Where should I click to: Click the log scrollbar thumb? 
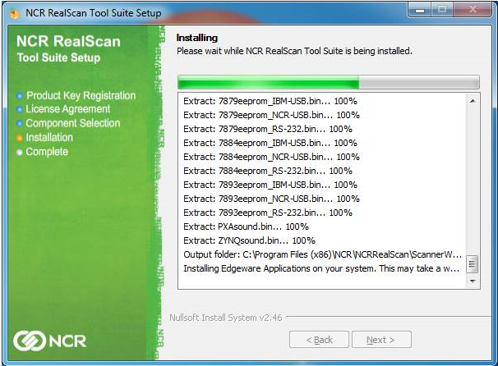click(x=473, y=264)
